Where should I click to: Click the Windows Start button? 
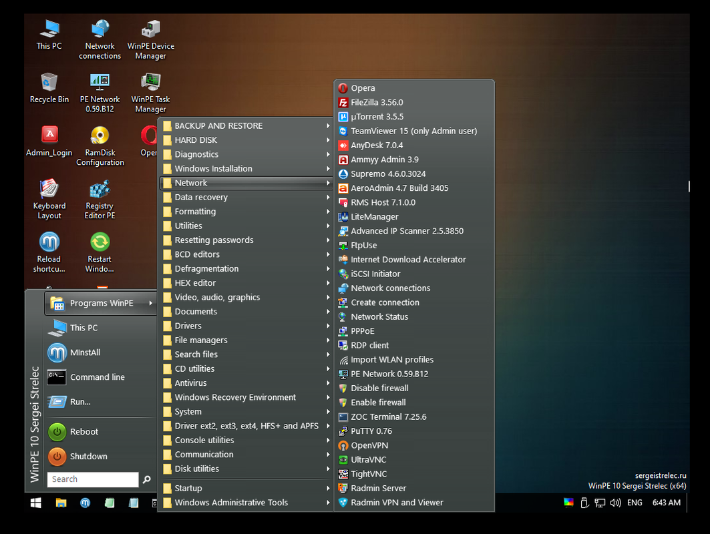(x=35, y=503)
